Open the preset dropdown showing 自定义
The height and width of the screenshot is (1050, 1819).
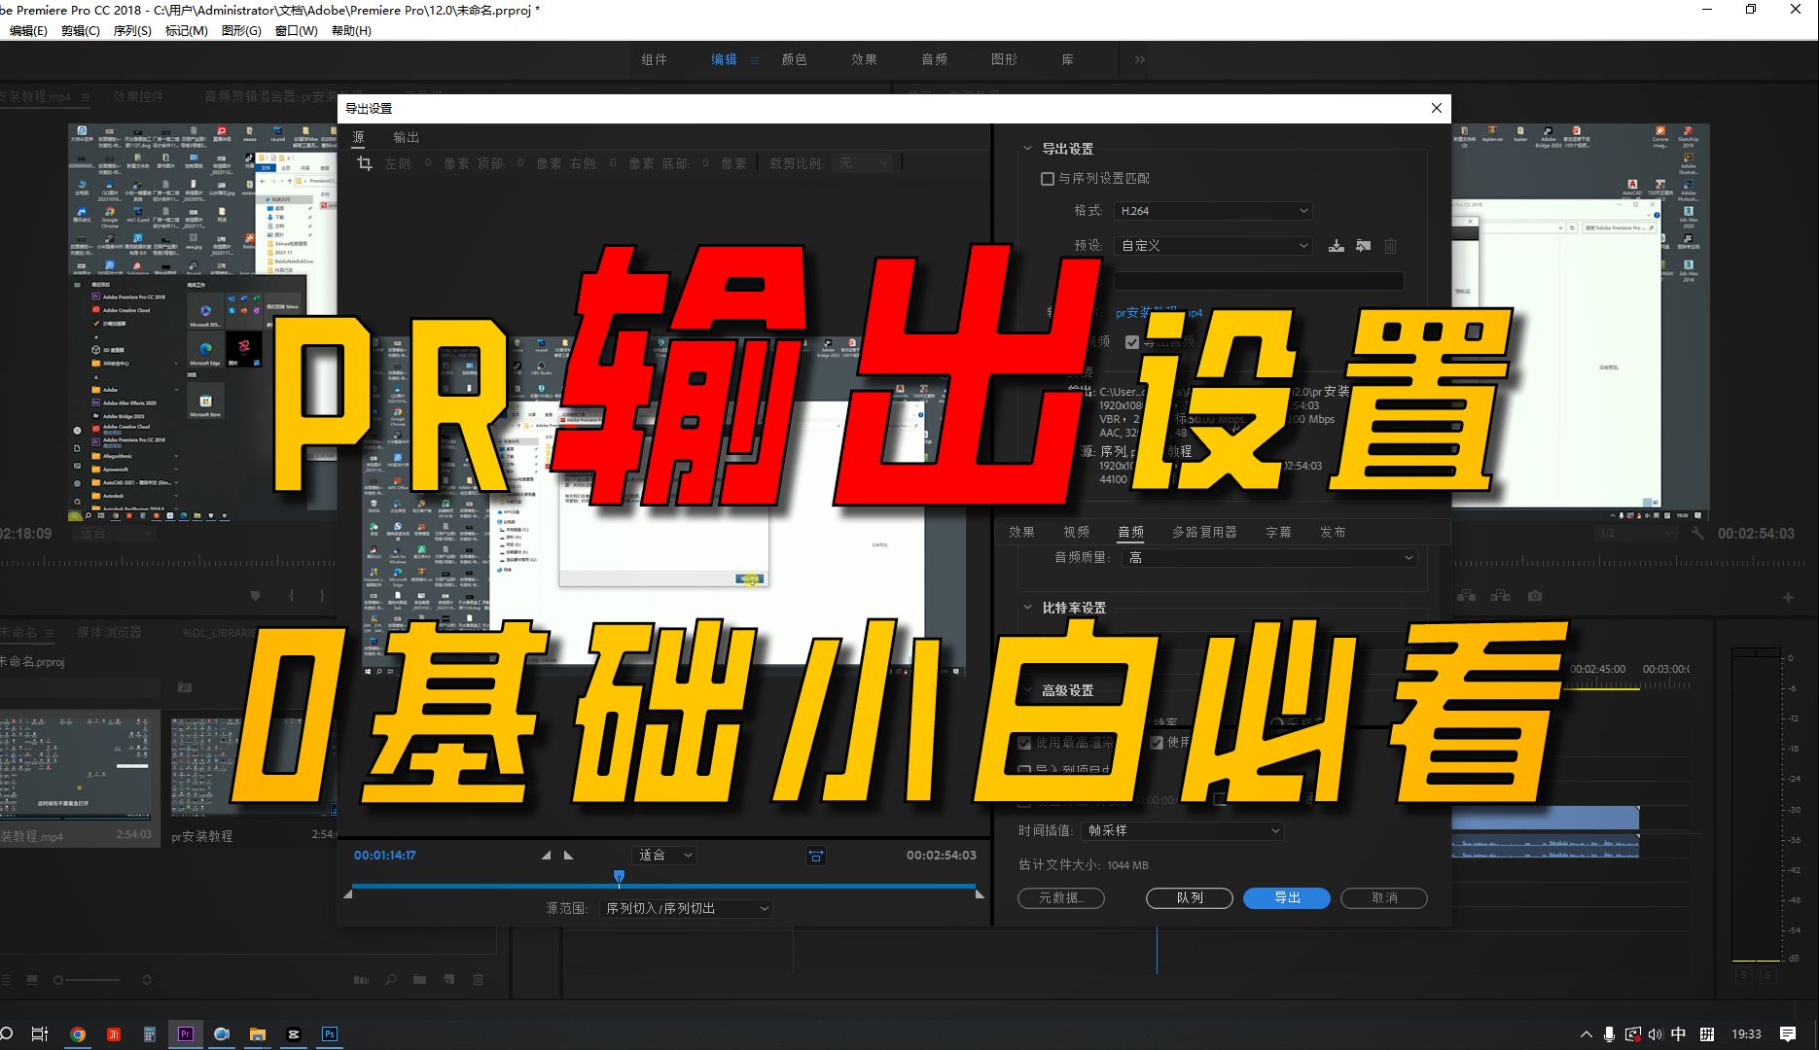(1213, 246)
